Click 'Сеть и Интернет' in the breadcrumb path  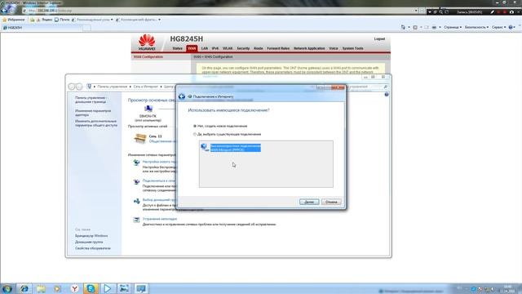pos(145,87)
